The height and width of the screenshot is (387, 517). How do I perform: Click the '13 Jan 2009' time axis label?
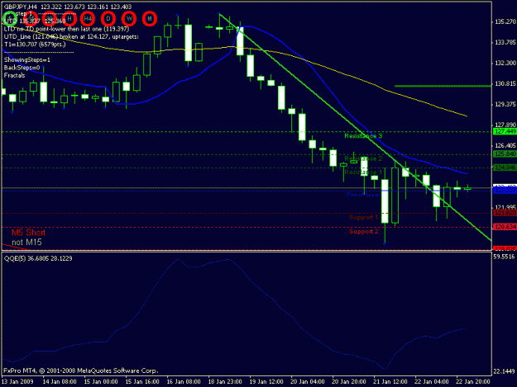pos(17,381)
